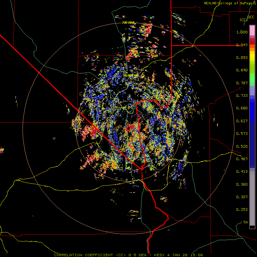Select the 0.413 value on the color scale
The height and width of the screenshot is (257, 257).
click(242, 172)
